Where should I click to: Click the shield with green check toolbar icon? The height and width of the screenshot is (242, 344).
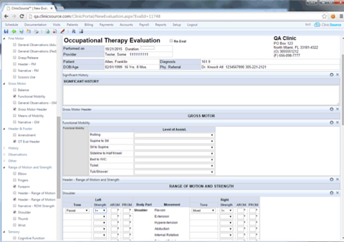click(x=21, y=31)
